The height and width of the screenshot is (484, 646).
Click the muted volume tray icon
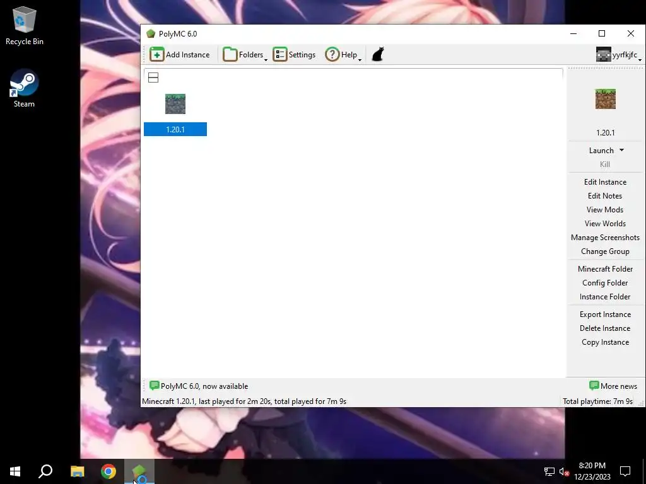[564, 471]
